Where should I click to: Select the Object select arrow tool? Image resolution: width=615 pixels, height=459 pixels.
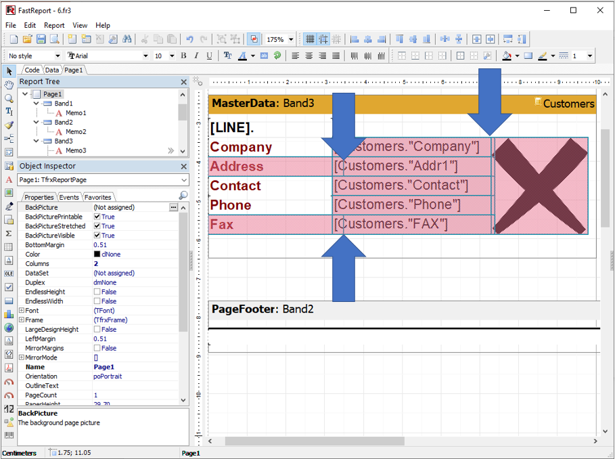tap(9, 71)
